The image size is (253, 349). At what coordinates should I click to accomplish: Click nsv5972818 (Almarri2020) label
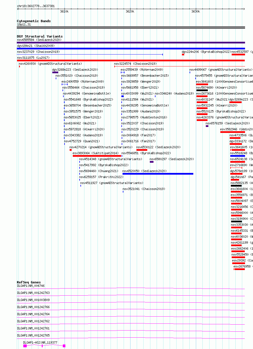[84, 129]
